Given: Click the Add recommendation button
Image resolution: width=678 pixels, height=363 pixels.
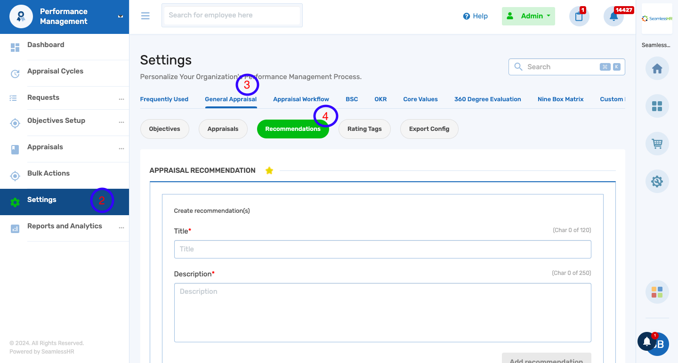Looking at the screenshot, I should (x=546, y=360).
